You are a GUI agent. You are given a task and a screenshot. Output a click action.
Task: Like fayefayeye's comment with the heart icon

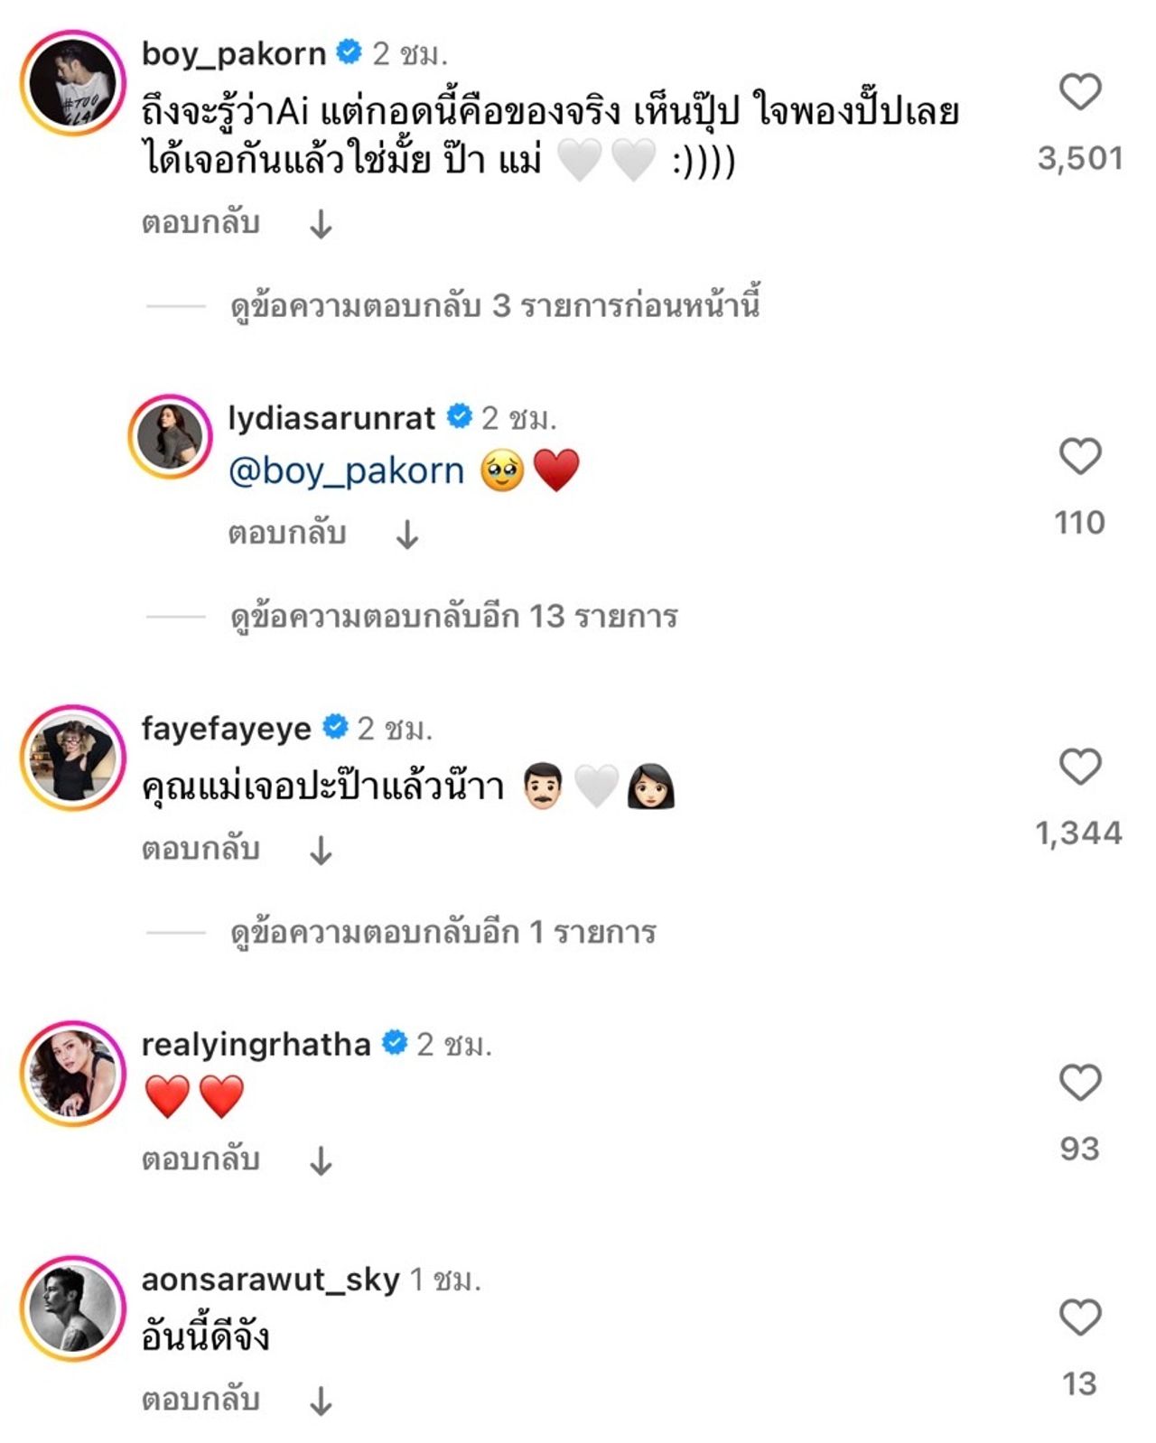tap(1079, 767)
